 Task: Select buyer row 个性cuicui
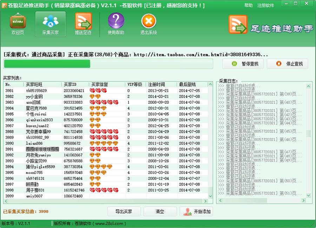point(106,114)
